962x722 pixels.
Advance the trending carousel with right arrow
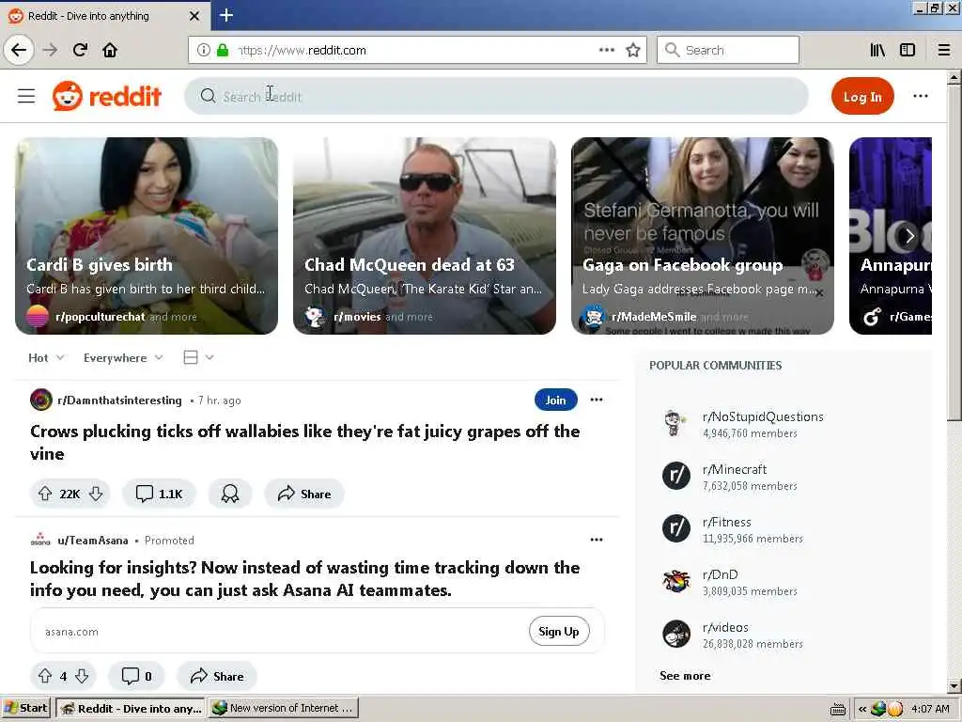coord(909,236)
